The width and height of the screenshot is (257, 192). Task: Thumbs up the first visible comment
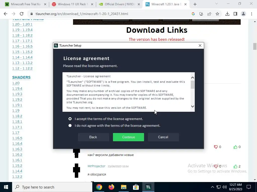click(235, 147)
